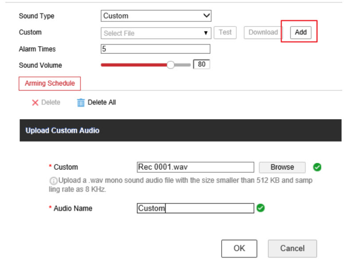Click the Rec 0001.wav file field
This screenshot has width=344, height=262.
(195, 167)
